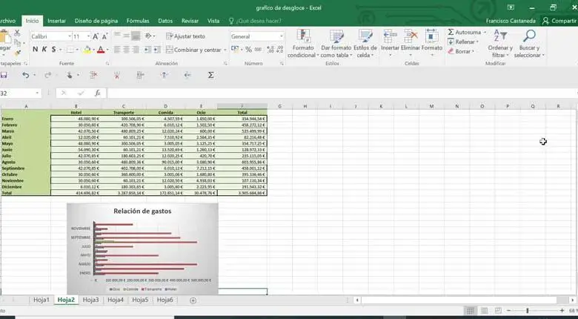Toggle align left icon
The height and width of the screenshot is (319, 578).
tap(117, 50)
